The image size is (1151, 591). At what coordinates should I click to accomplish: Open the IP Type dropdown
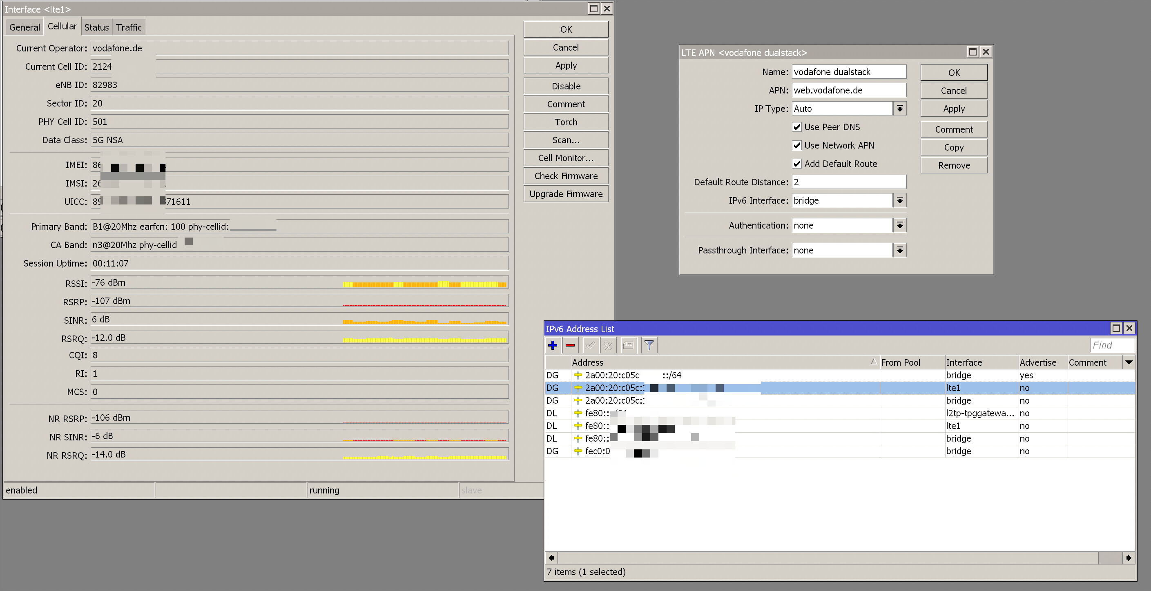coord(900,109)
